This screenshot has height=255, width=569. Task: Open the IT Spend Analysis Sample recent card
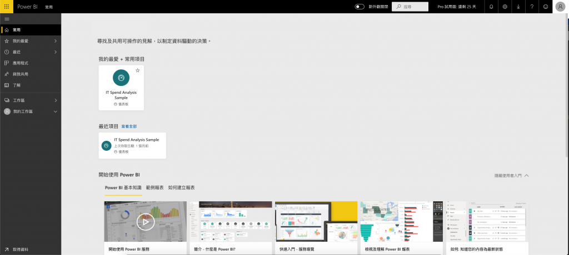pos(132,145)
